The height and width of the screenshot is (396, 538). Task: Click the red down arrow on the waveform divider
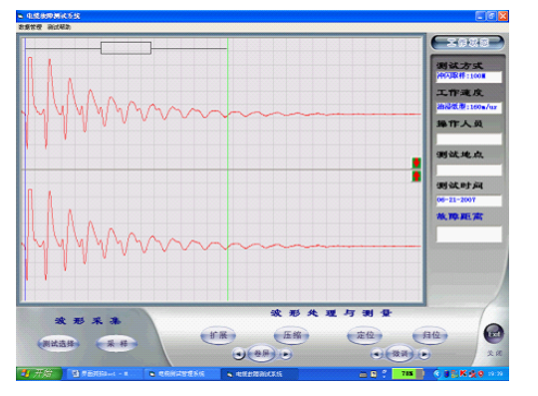coord(416,163)
